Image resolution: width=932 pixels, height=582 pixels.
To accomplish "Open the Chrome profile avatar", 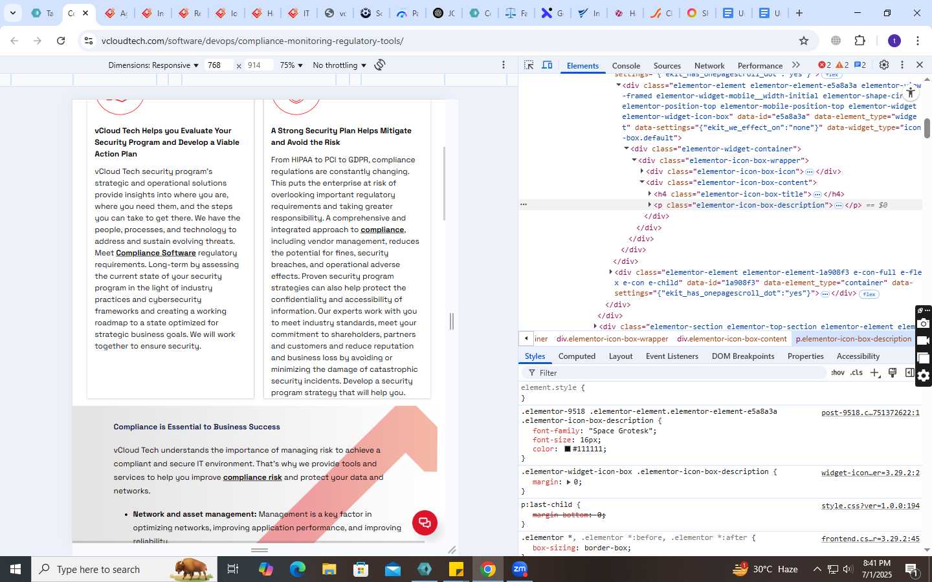I will coord(894,41).
